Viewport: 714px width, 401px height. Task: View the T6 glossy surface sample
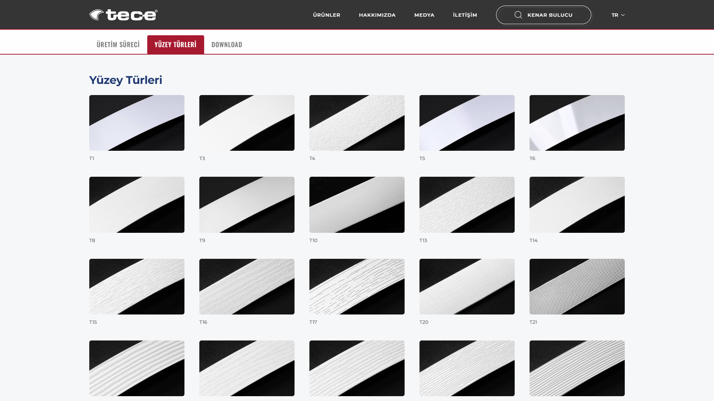click(577, 123)
